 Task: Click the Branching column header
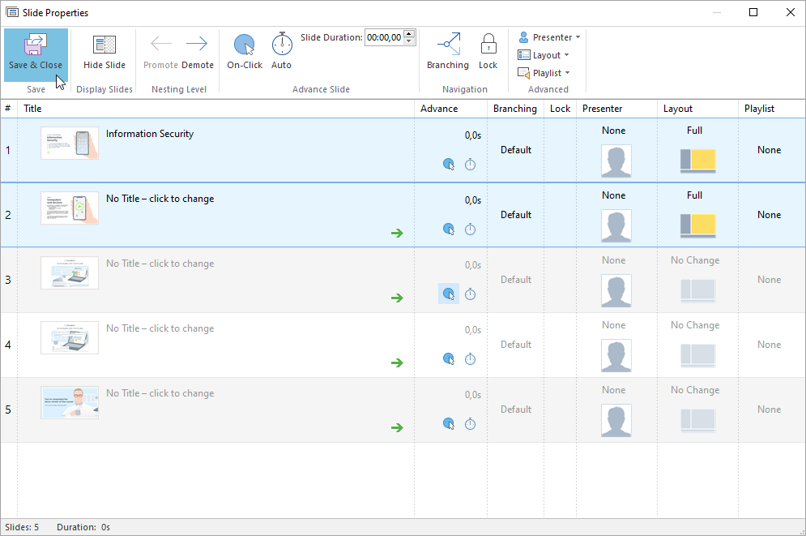514,109
